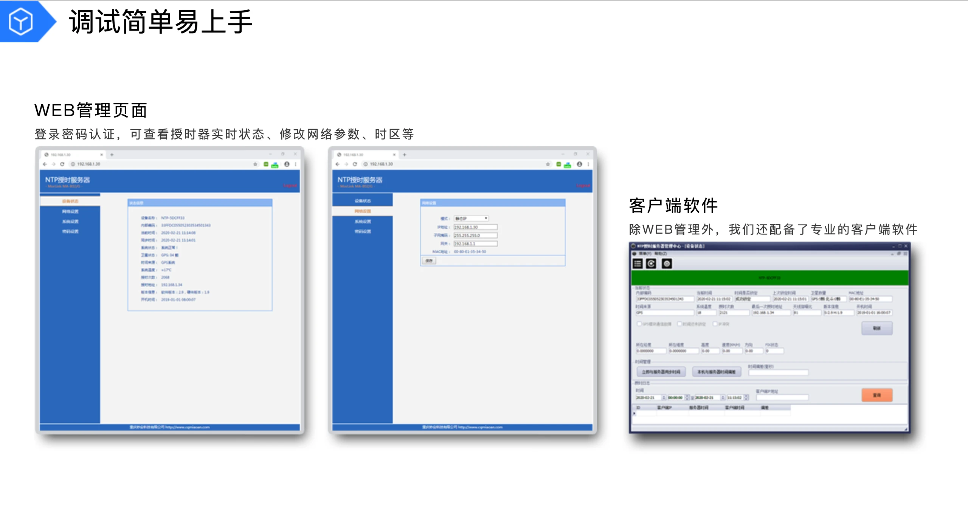Click the list-view icon in client software toolbar
The width and height of the screenshot is (968, 507).
click(638, 264)
